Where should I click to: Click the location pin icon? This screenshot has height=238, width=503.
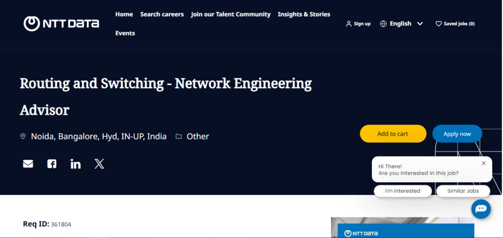[x=23, y=136]
